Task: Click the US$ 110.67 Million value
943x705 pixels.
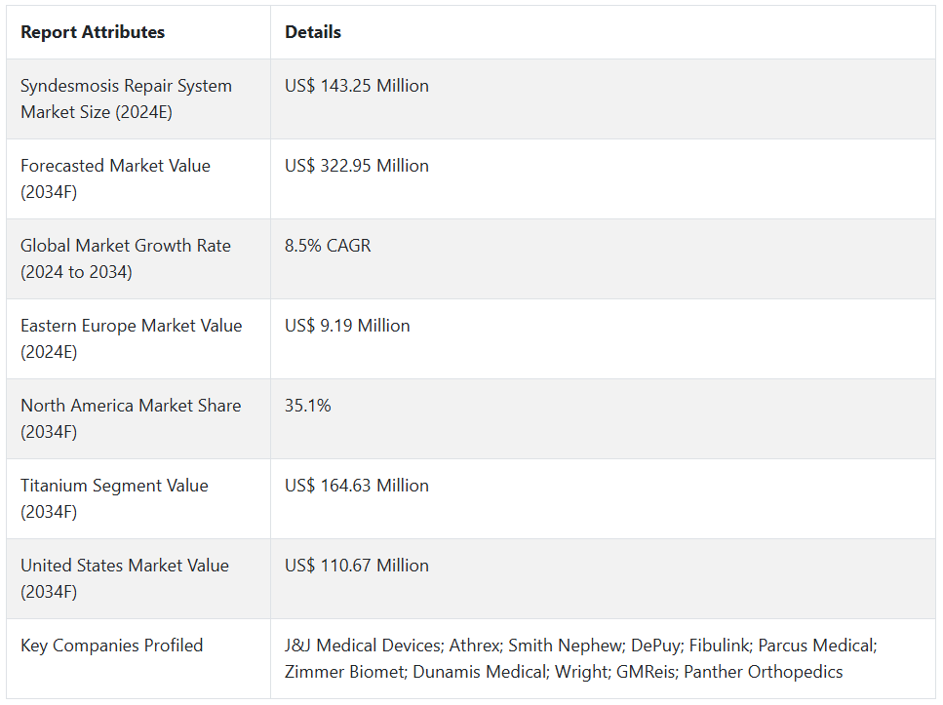Action: 357,566
